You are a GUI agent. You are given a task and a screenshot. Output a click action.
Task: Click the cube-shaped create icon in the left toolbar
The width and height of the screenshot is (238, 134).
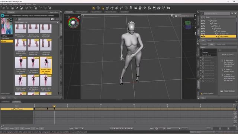26,8
